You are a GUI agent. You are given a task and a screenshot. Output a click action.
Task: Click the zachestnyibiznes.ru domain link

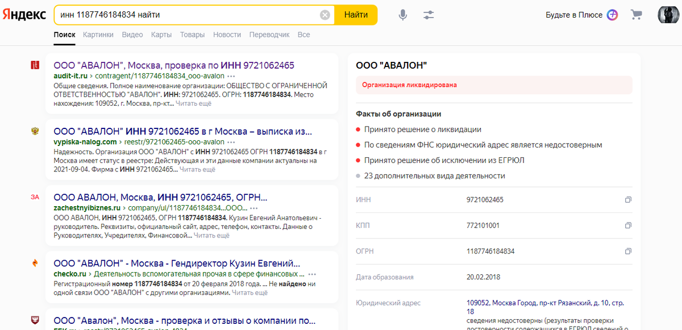pyautogui.click(x=87, y=208)
